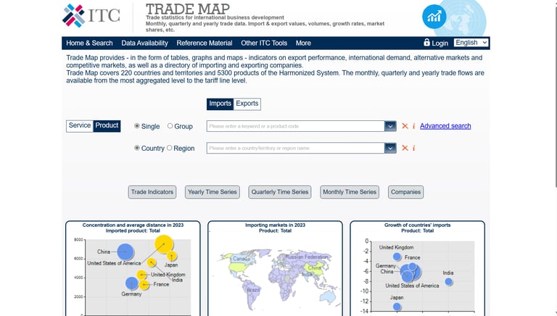Open Data Availability menu
This screenshot has height=316, width=557.
point(144,43)
